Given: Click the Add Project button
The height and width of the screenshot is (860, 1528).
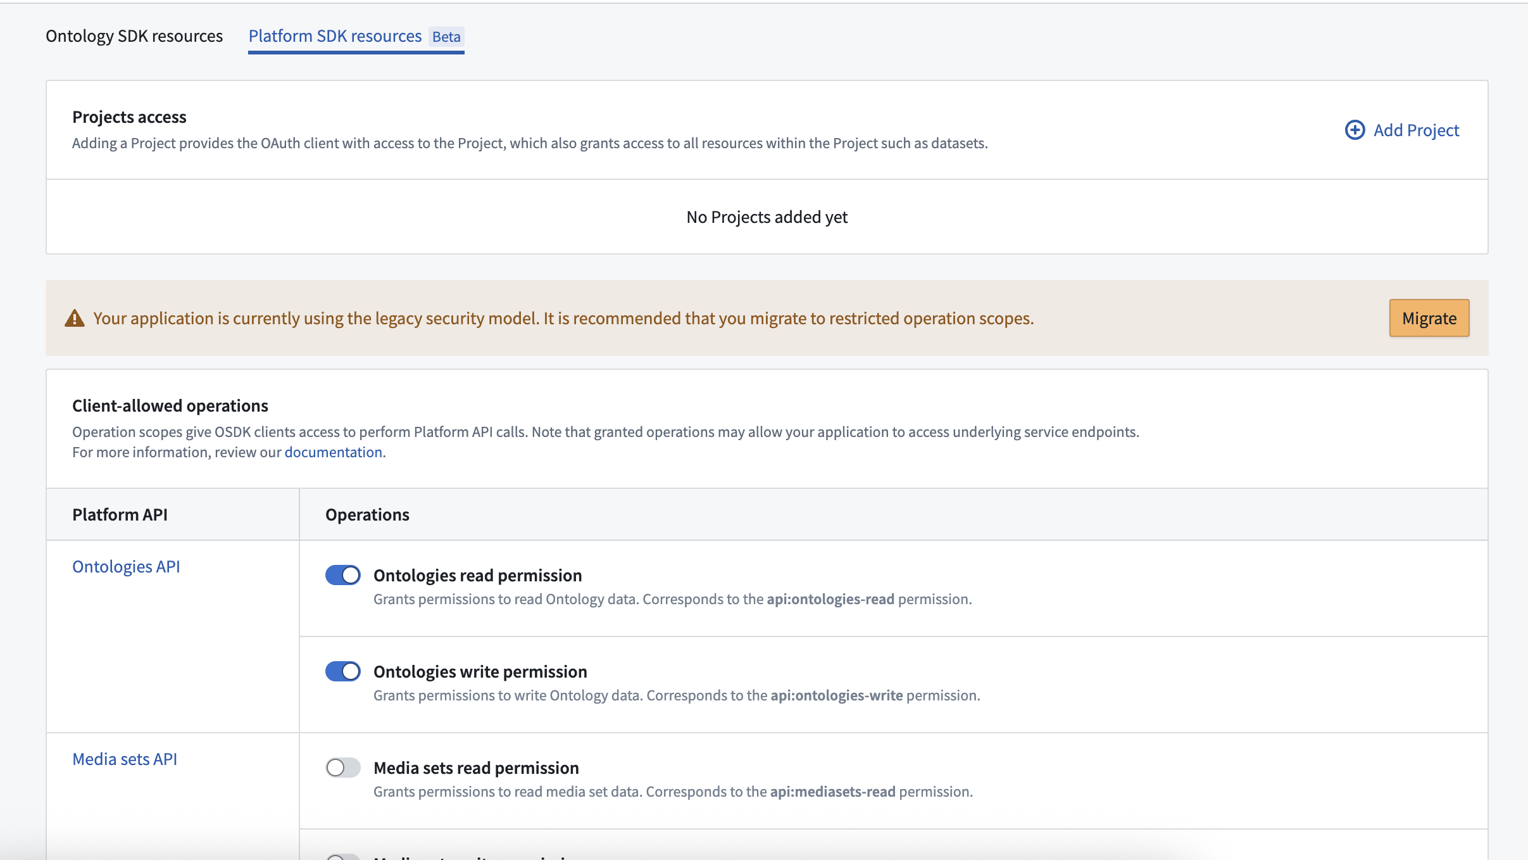Looking at the screenshot, I should (x=1415, y=129).
